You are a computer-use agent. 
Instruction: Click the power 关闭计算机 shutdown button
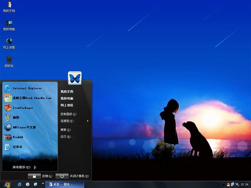[x=62, y=176]
